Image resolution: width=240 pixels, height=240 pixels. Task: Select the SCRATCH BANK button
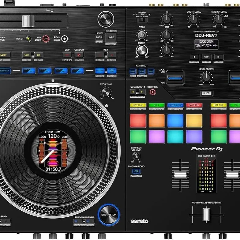tap(112, 71)
